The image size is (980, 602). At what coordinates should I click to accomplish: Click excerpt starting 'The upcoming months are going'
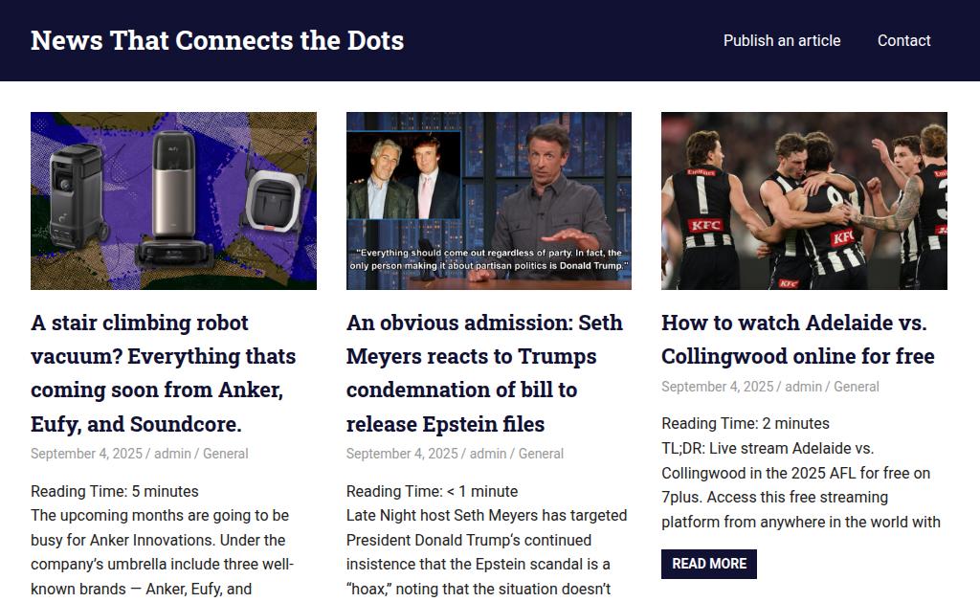coord(162,552)
